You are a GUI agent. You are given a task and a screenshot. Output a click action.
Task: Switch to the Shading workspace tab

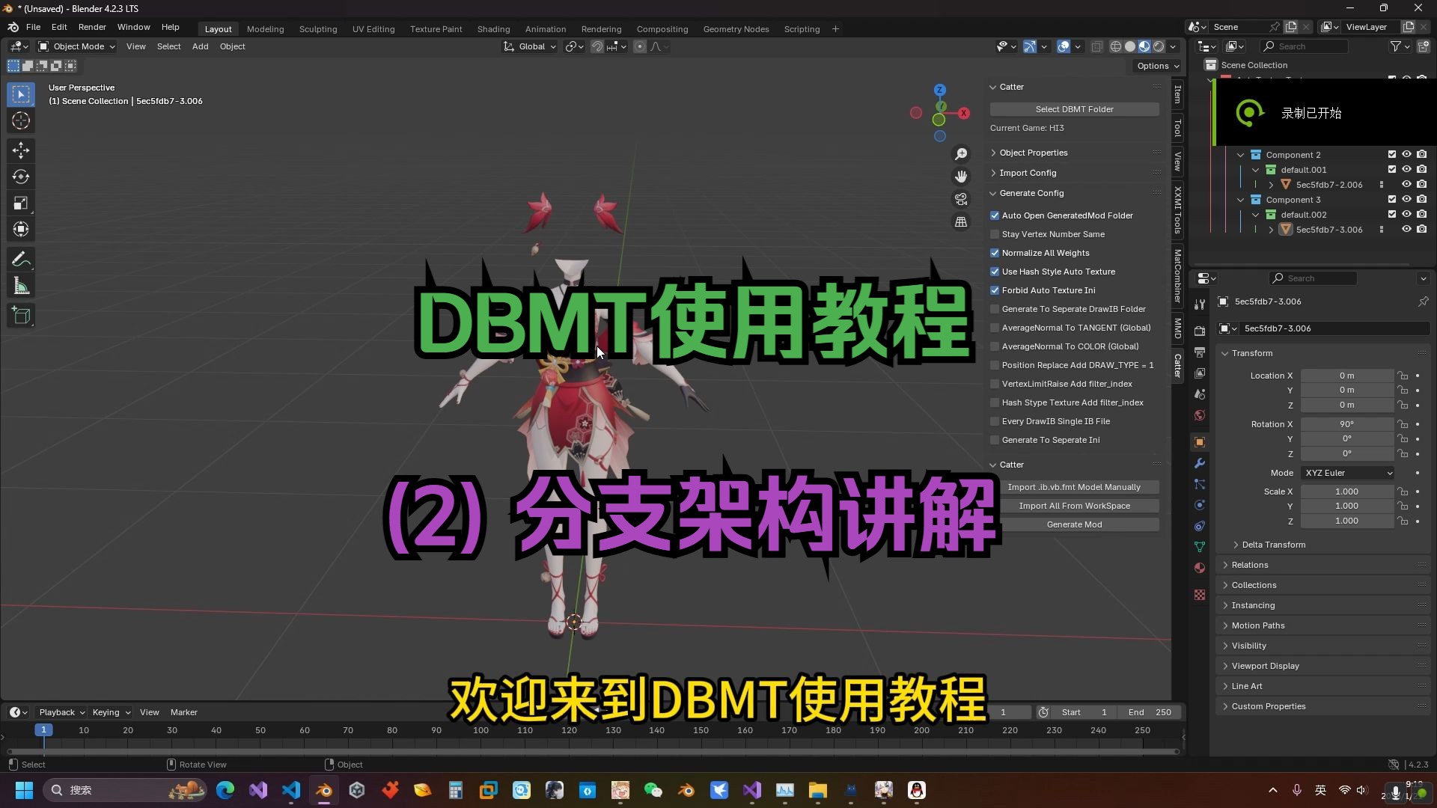tap(493, 29)
